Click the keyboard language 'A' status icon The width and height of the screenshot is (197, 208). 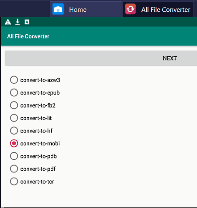[x=27, y=22]
